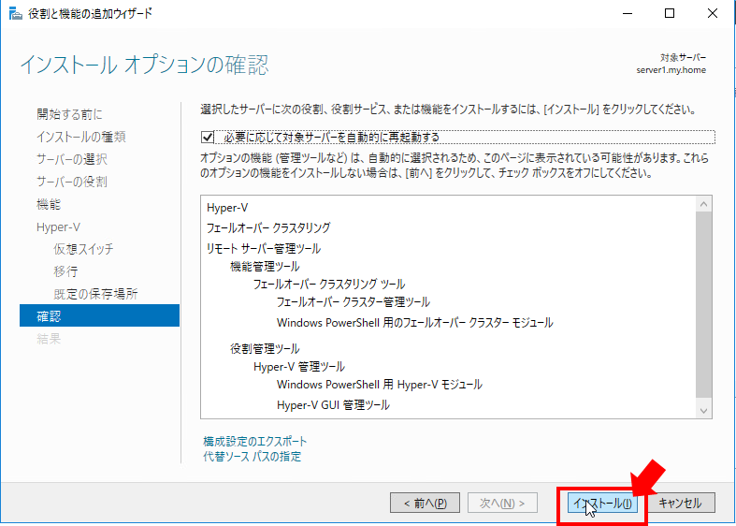The width and height of the screenshot is (736, 526).
Task: Click the grayed 次へ button
Action: 502,504
